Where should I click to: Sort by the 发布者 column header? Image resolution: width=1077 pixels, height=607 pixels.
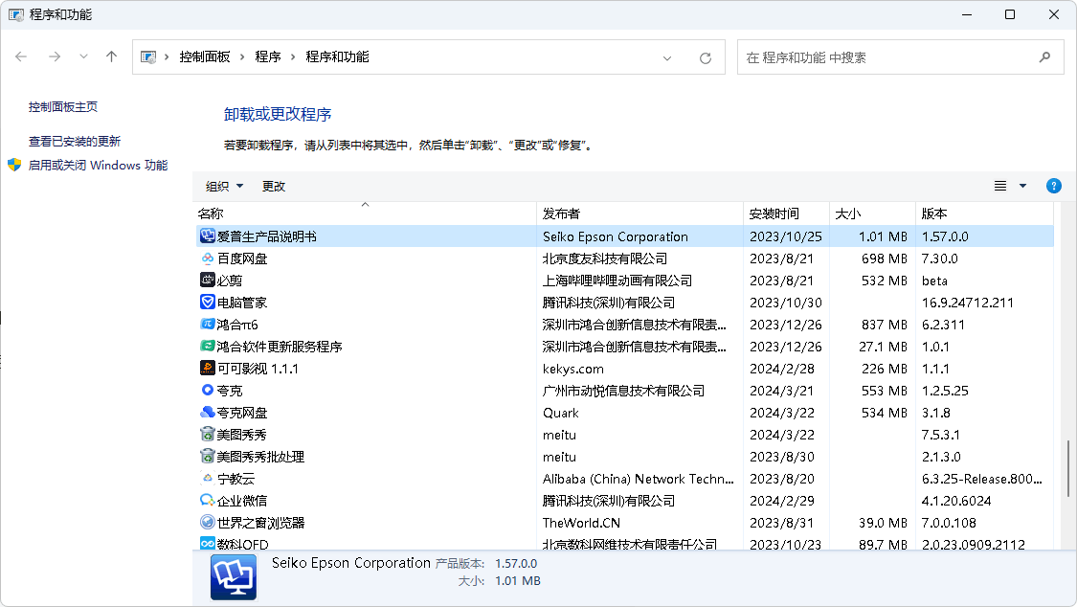click(x=639, y=214)
